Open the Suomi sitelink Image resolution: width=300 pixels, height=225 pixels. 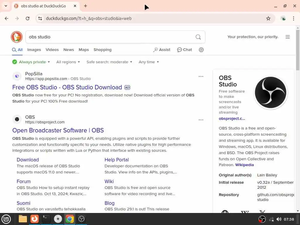23,203
